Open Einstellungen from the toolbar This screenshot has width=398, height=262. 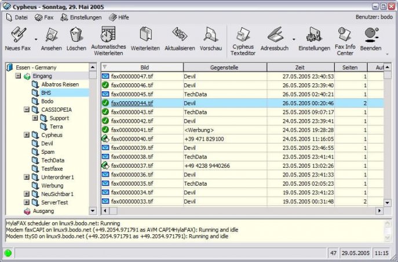pos(314,35)
